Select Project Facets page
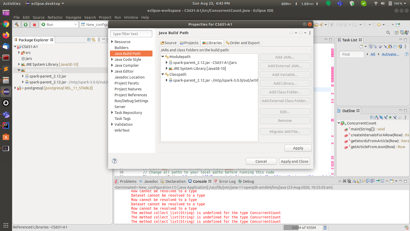Image resolution: width=410 pixels, height=231 pixels. coord(127,83)
